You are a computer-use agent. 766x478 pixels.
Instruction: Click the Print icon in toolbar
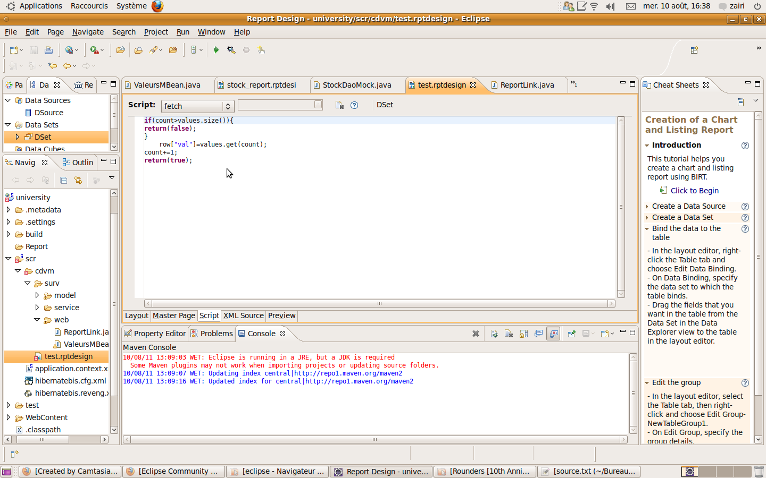(48, 50)
